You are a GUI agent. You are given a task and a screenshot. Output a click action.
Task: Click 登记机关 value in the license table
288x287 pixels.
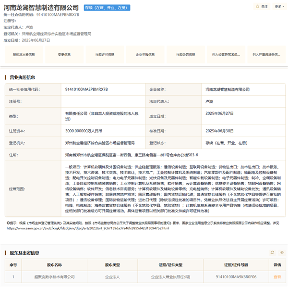pos(100,143)
